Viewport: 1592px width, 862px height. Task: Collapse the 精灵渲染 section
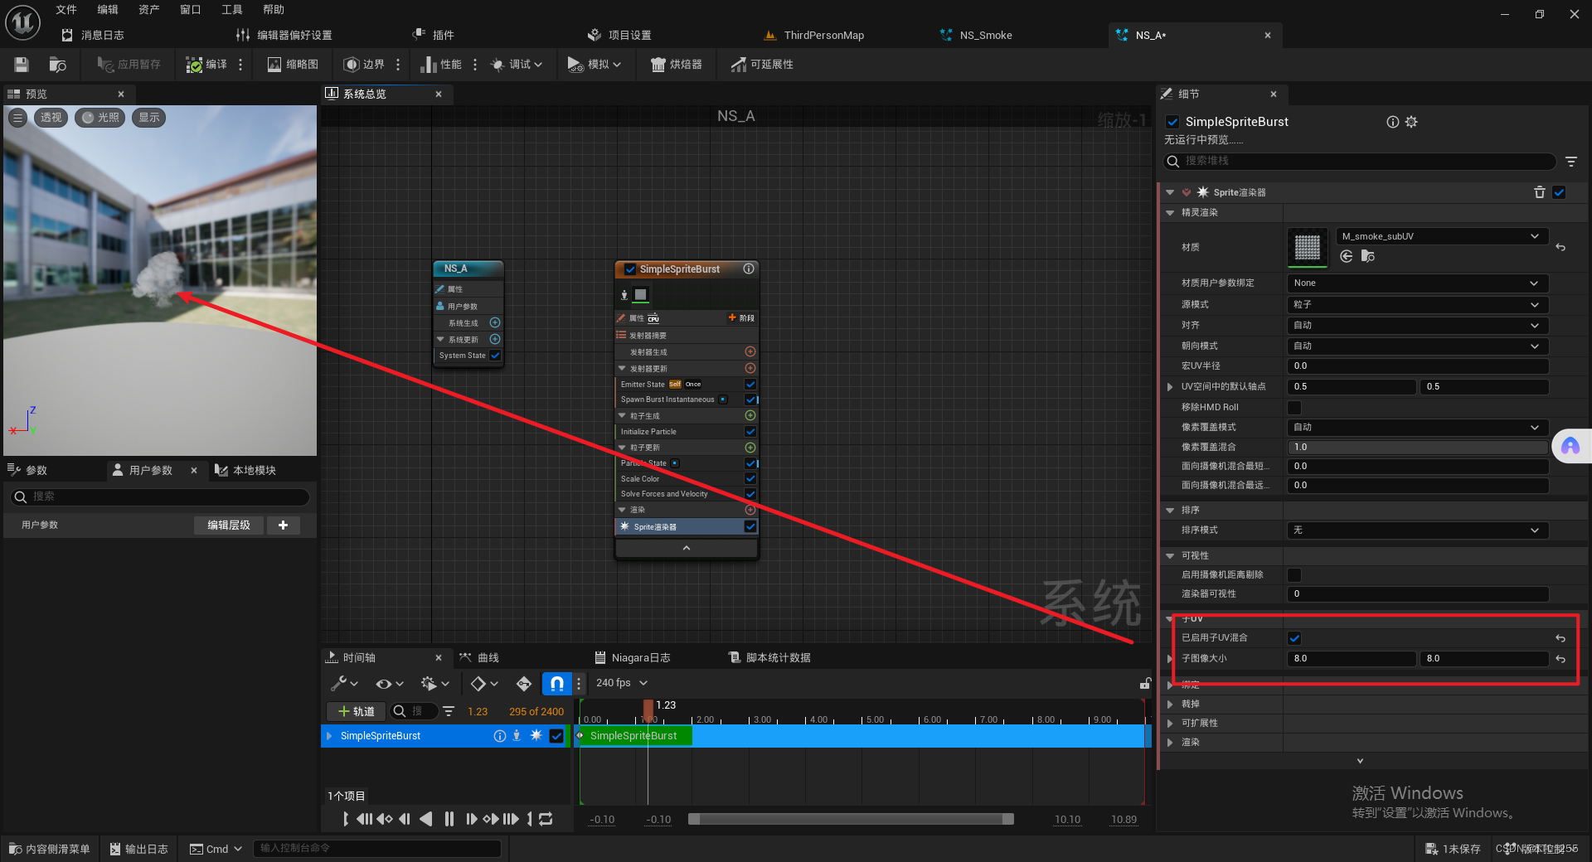click(x=1170, y=213)
